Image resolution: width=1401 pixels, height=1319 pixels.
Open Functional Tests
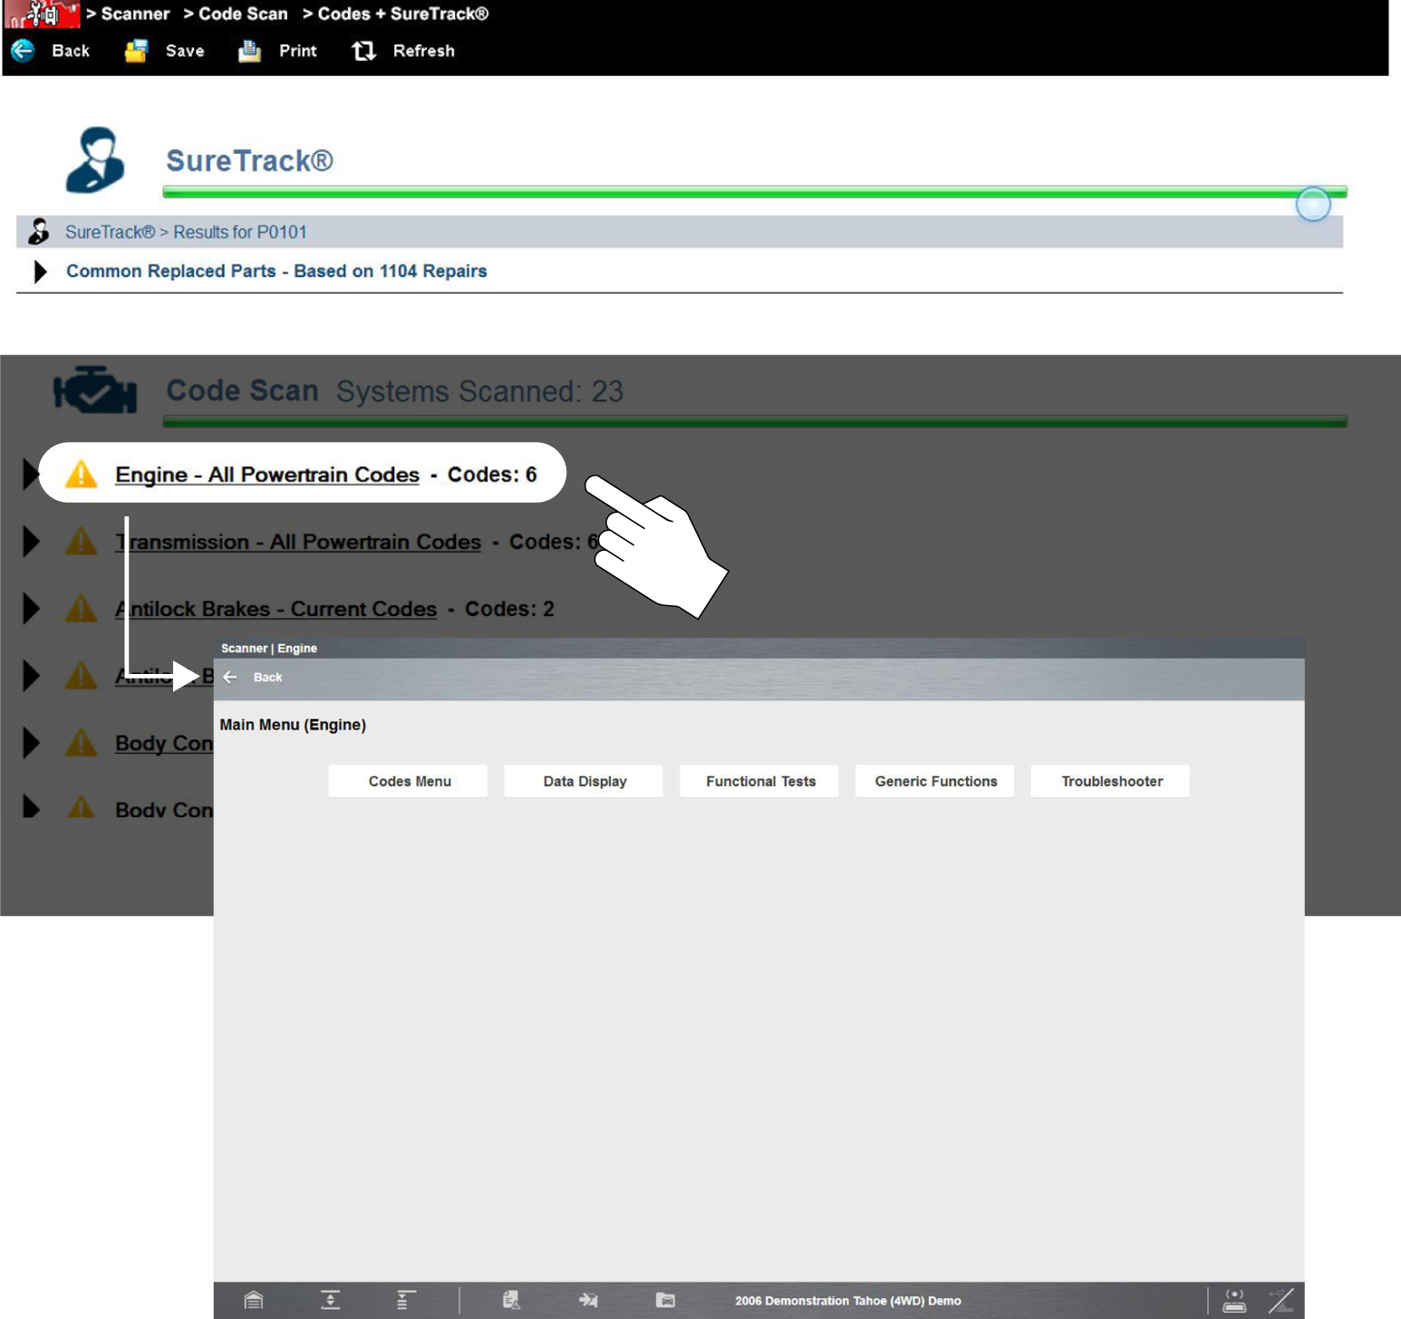(759, 781)
